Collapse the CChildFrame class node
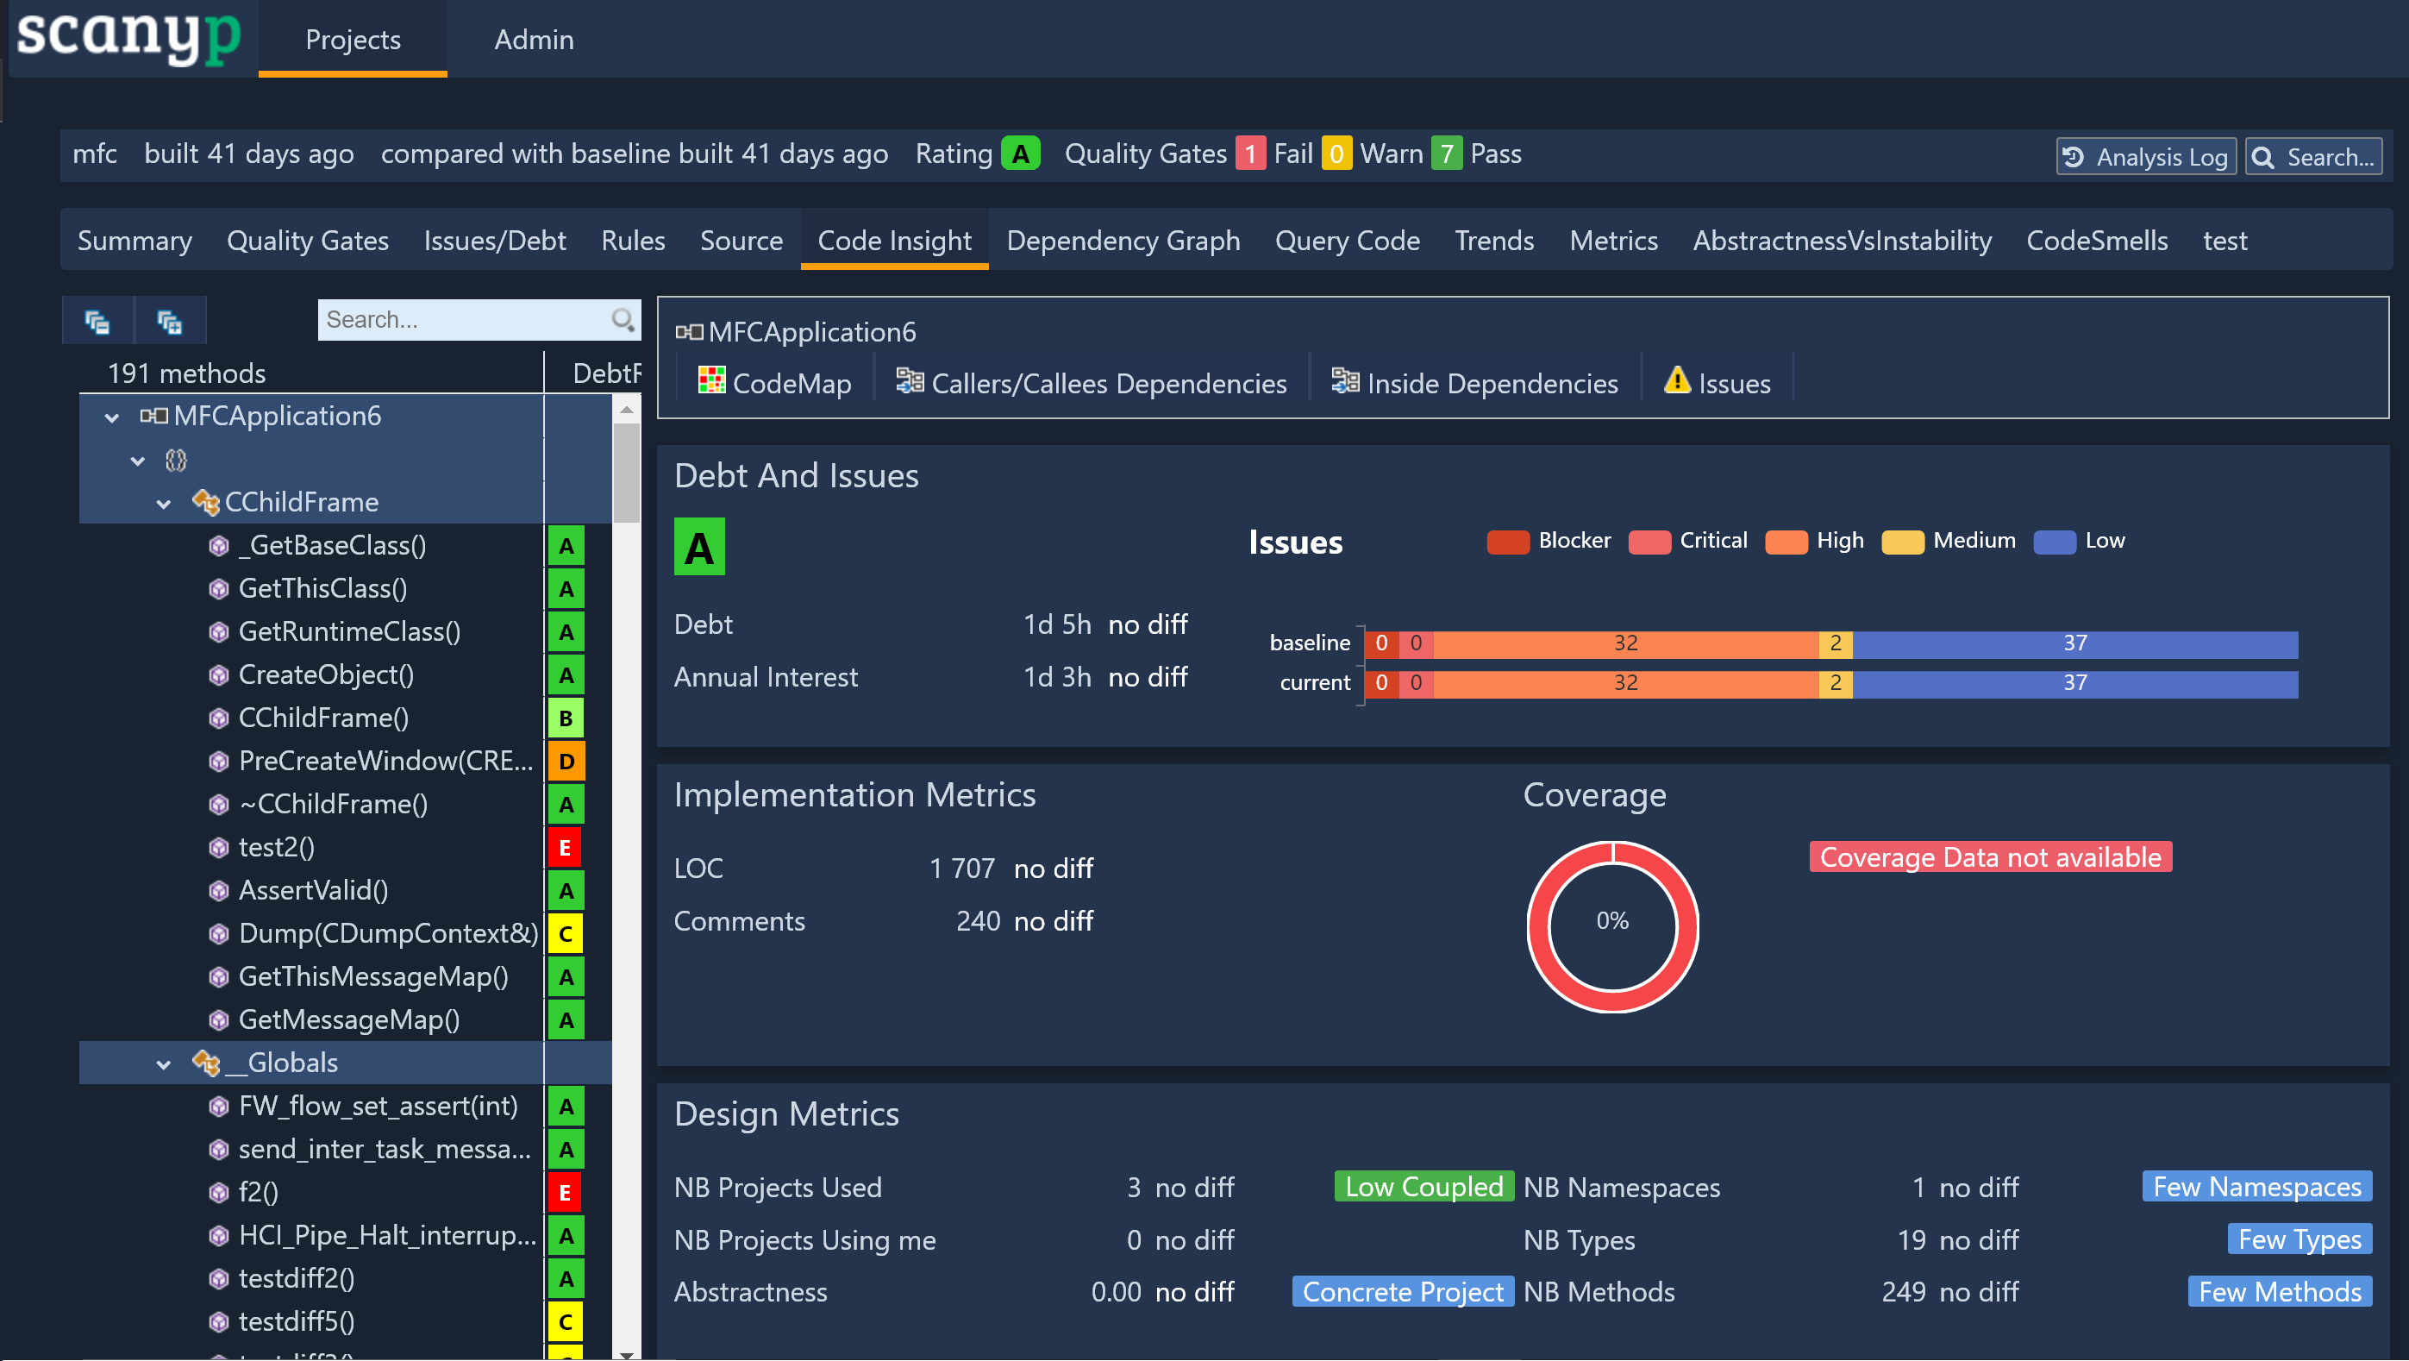Screen dimensions: 2409x1361 pos(164,502)
